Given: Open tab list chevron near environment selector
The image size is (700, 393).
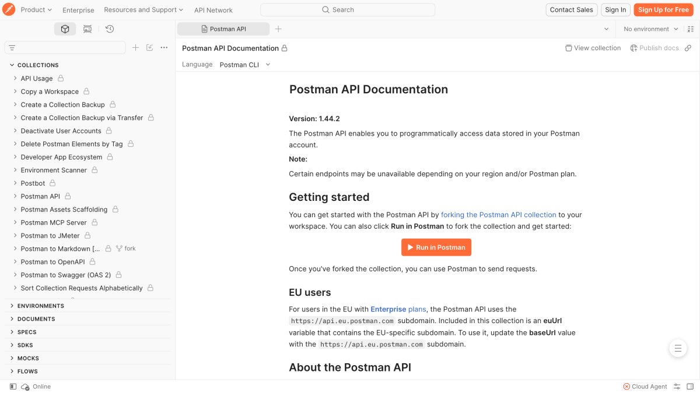Looking at the screenshot, I should tap(606, 29).
